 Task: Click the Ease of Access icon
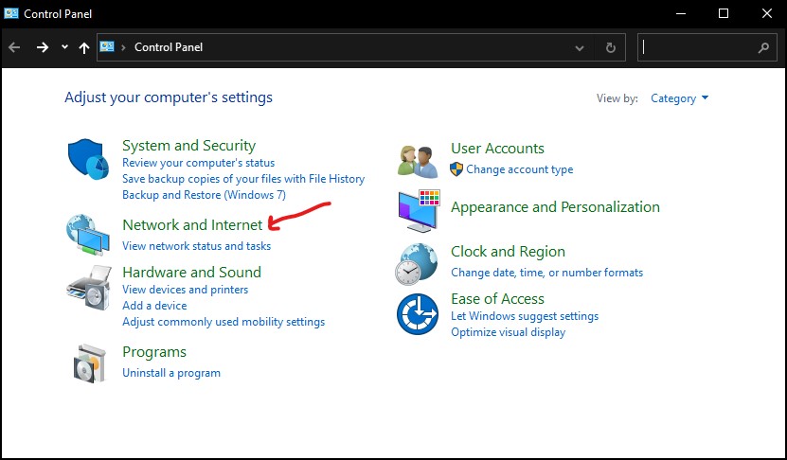click(x=417, y=314)
